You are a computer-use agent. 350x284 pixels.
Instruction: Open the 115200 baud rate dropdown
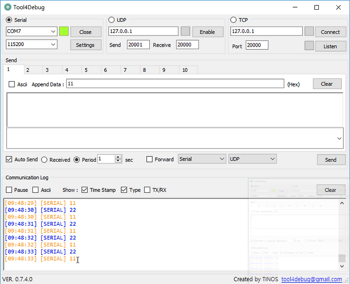pyautogui.click(x=32, y=44)
